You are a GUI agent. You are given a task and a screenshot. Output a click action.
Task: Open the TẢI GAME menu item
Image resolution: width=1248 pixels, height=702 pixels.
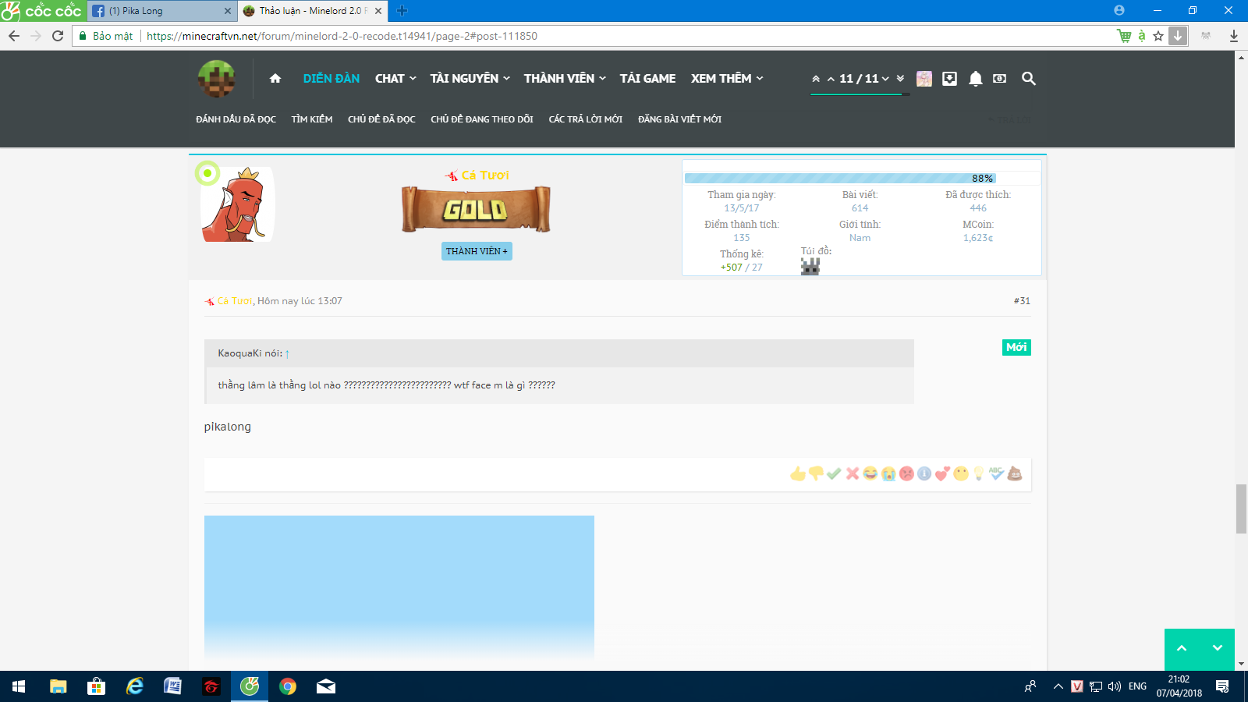[x=647, y=79]
